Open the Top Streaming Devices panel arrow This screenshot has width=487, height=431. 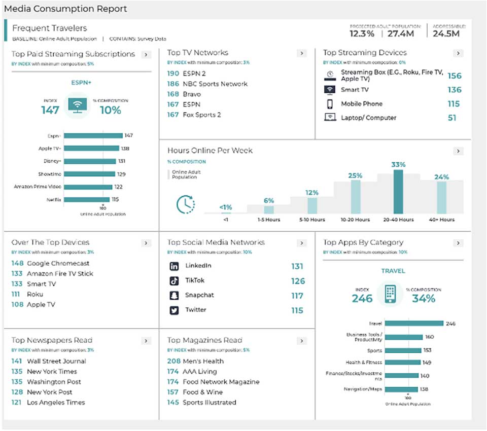pos(458,53)
